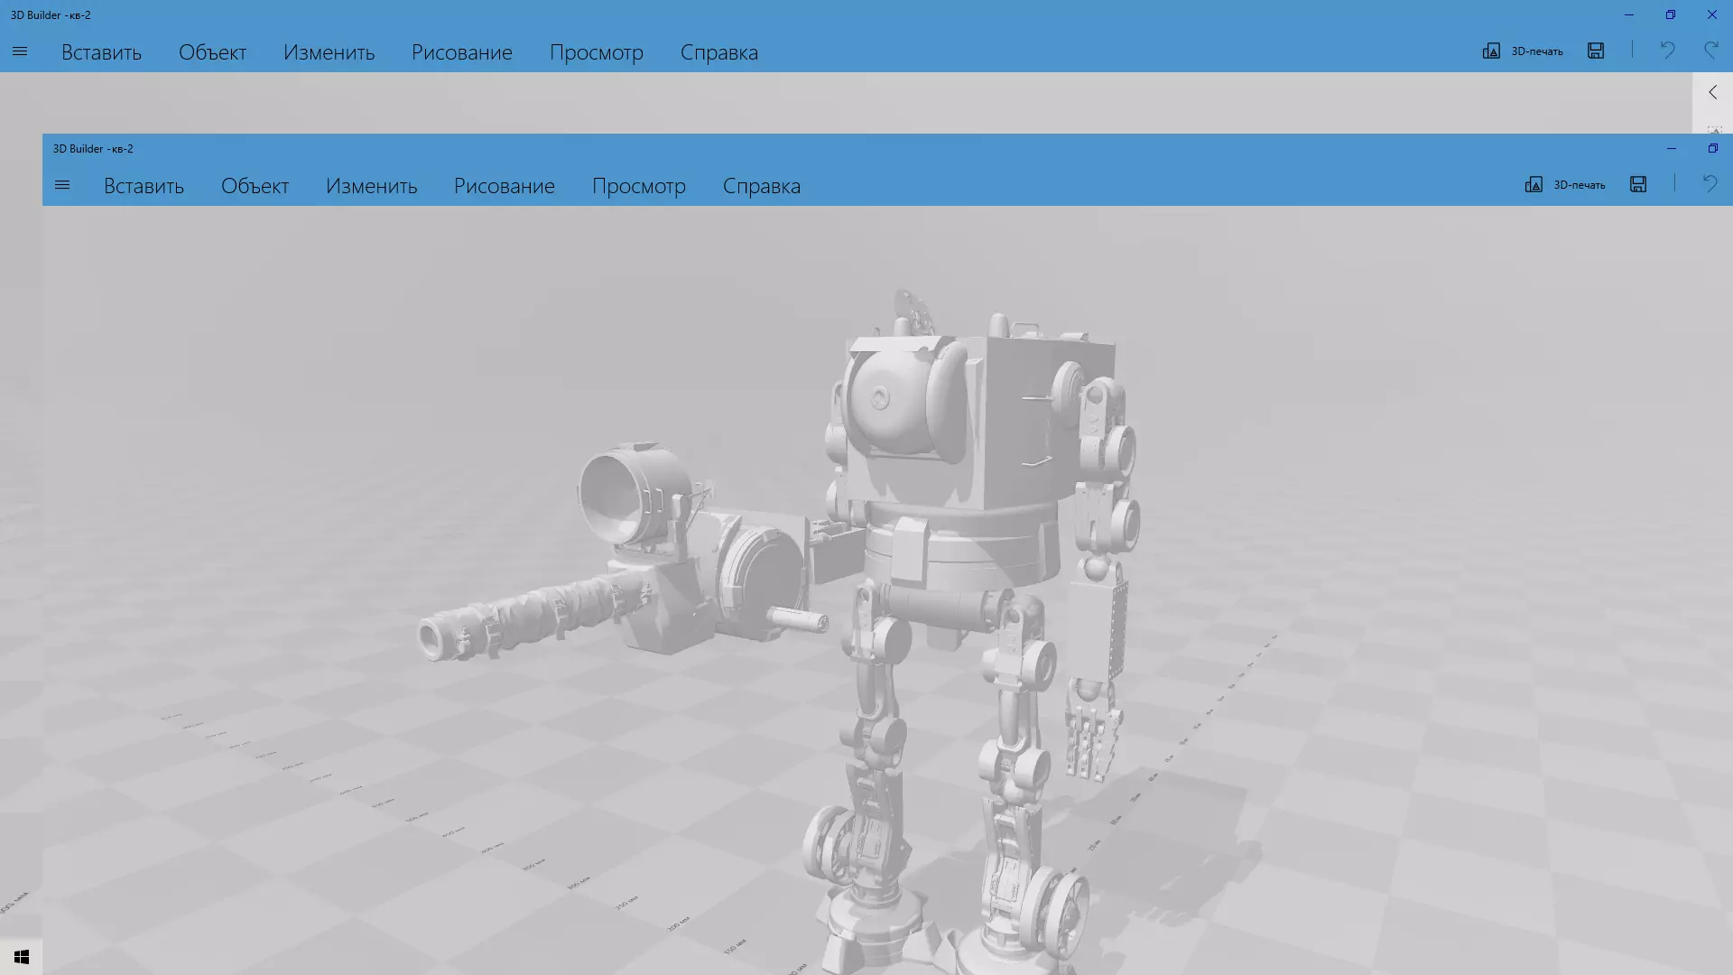Click undo arrow in inner window
1733x975 pixels.
[1710, 184]
